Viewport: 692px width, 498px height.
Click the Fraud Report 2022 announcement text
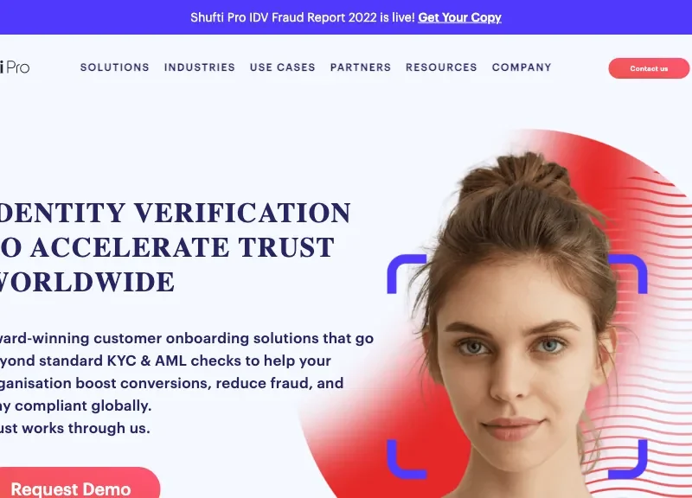(x=302, y=17)
